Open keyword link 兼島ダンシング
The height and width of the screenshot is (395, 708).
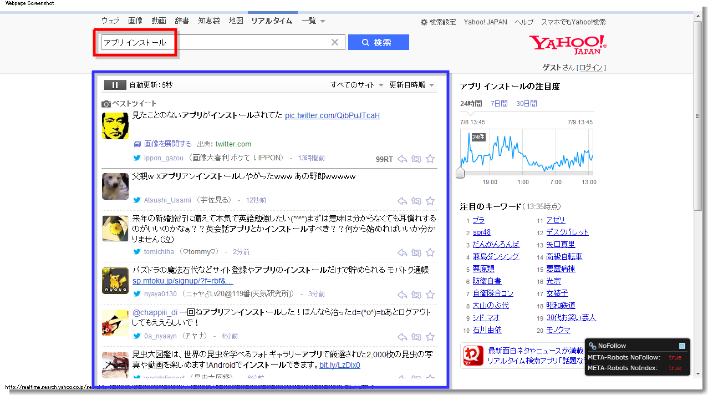click(x=496, y=256)
